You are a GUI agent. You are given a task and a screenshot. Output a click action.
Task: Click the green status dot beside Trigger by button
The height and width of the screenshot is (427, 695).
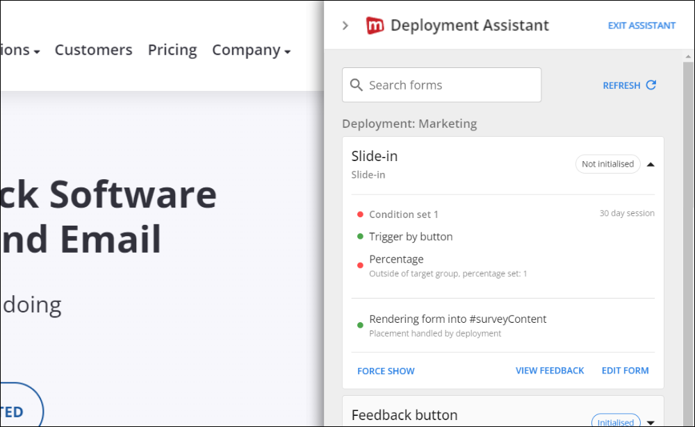tap(360, 236)
